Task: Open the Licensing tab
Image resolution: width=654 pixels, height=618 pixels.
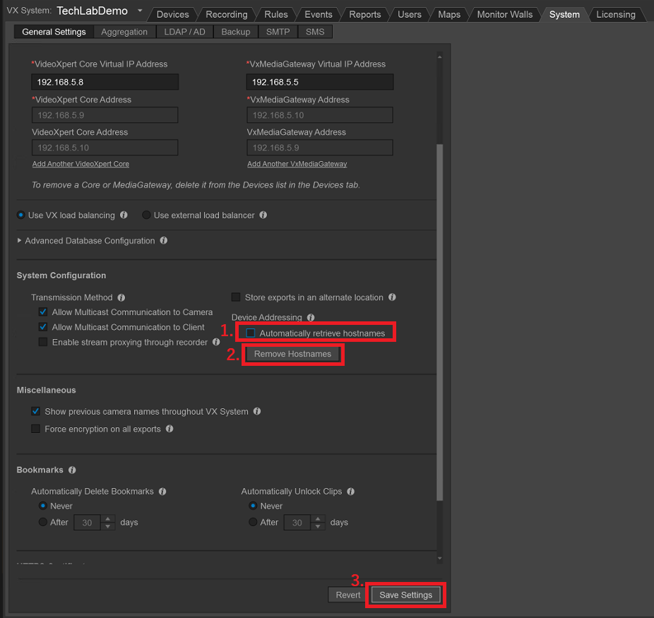Action: point(615,13)
